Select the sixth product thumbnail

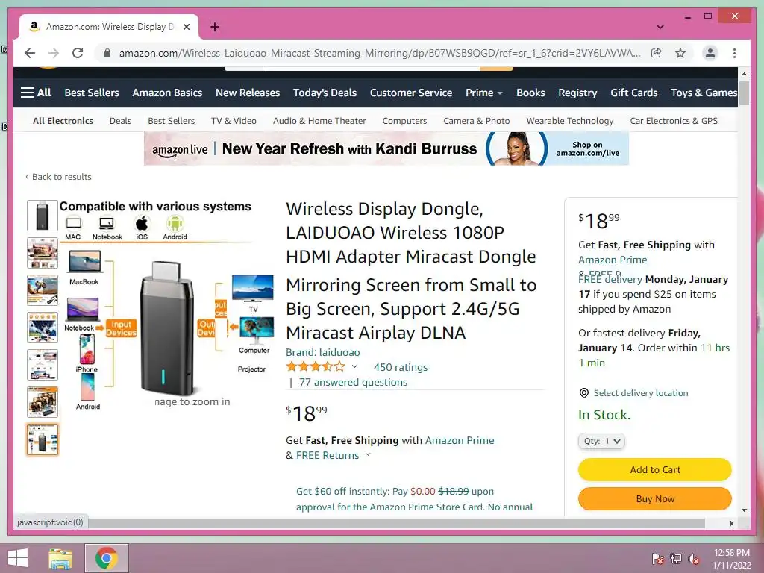[43, 402]
